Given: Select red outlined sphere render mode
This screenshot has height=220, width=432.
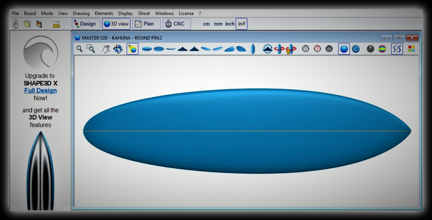Looking at the screenshot, I should point(317,49).
